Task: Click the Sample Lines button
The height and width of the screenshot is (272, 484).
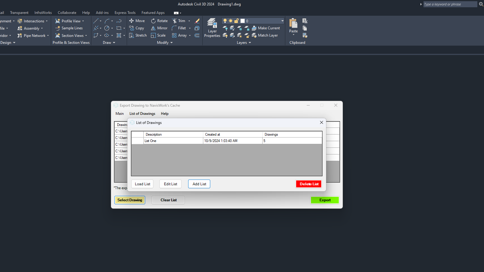Action: pyautogui.click(x=69, y=28)
